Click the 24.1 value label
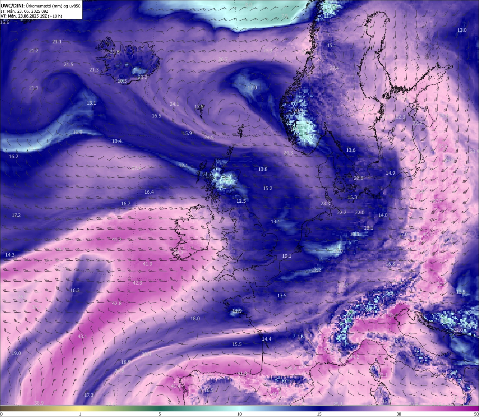Image resolution: width=479 pixels, height=417 pixels. [174, 104]
